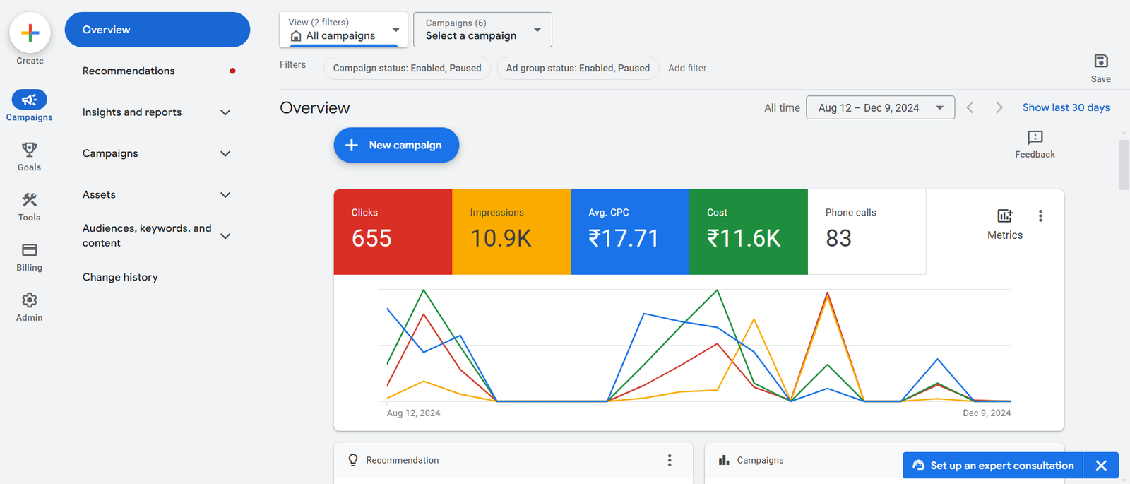Viewport: 1130px width, 484px height.
Task: Click Ad group status filter chip
Action: (578, 68)
